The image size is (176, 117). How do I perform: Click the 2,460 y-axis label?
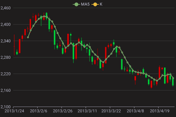point(6,8)
